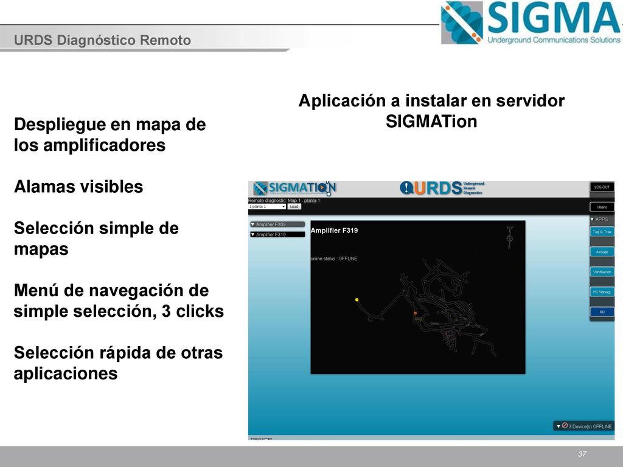
Task: Expand the 3 Device(s) OFFLINE panel
Action: (583, 426)
